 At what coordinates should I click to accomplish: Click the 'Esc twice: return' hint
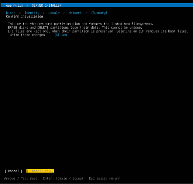(105, 178)
